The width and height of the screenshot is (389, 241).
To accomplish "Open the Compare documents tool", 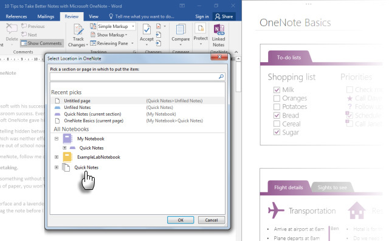I will pyautogui.click(x=181, y=35).
